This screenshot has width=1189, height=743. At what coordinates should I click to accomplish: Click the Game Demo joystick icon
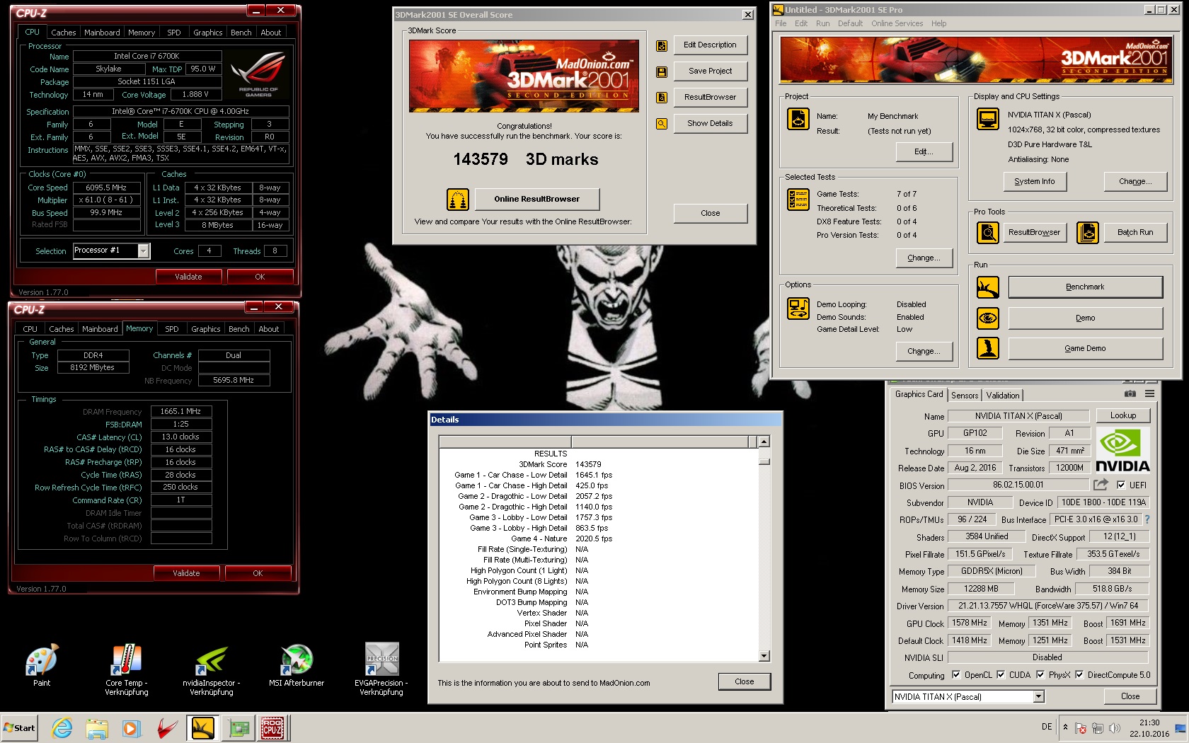[988, 348]
